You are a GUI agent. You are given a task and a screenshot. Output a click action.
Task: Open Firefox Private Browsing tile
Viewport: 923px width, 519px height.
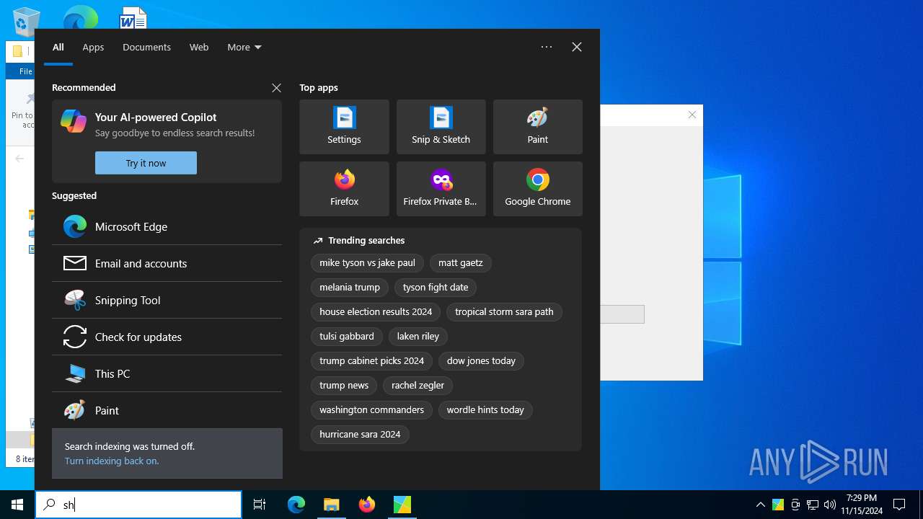(441, 189)
